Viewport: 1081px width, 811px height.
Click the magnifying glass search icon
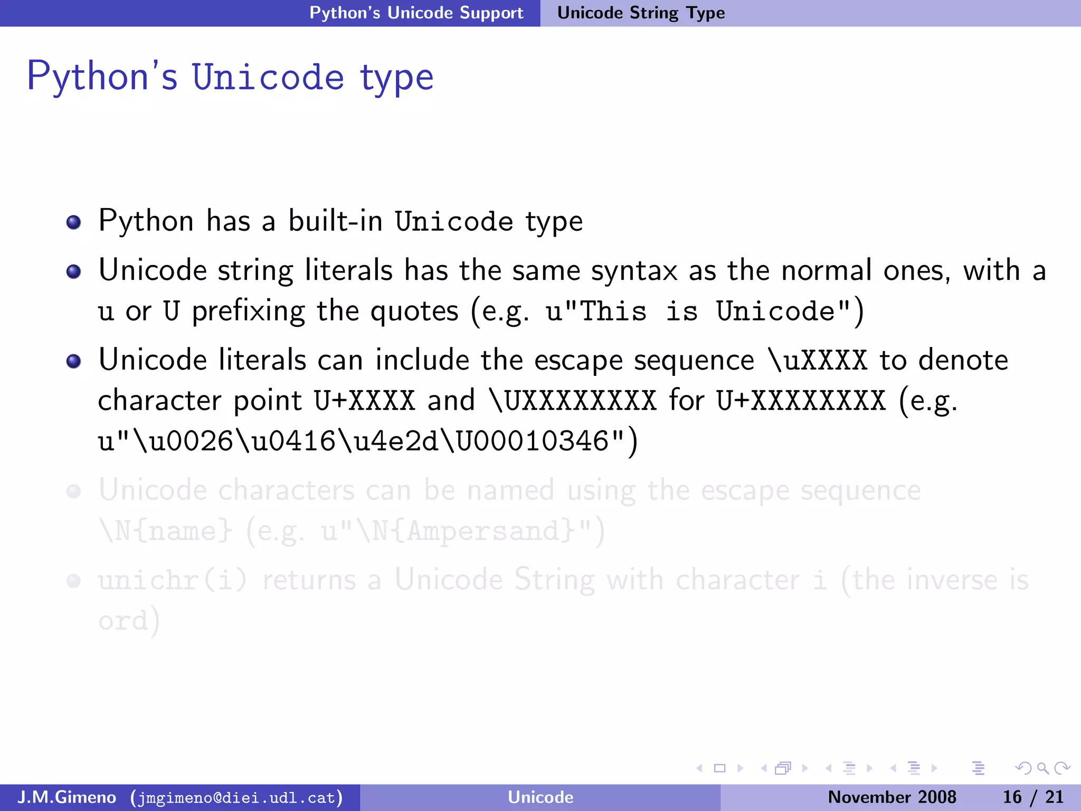tap(1042, 768)
